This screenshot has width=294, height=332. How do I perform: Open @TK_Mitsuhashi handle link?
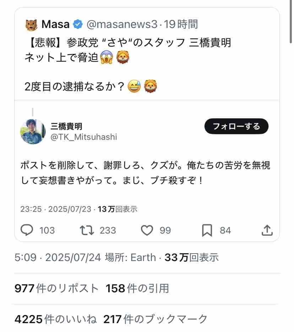pos(84,137)
